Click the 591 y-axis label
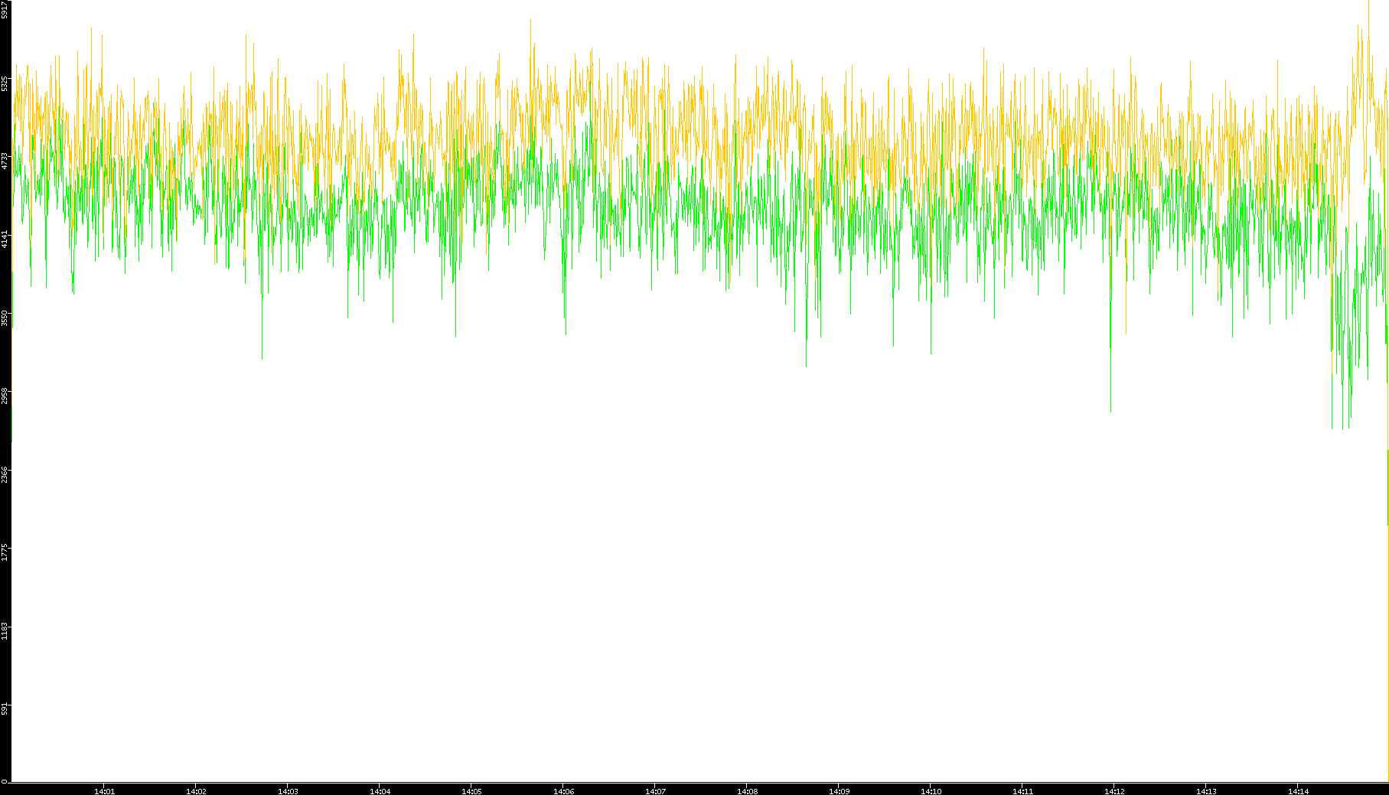Image resolution: width=1389 pixels, height=795 pixels. pyautogui.click(x=5, y=709)
